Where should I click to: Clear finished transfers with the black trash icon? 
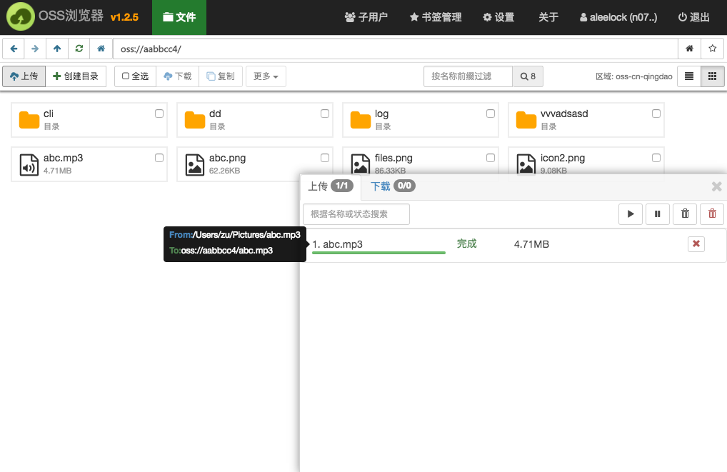tap(685, 214)
